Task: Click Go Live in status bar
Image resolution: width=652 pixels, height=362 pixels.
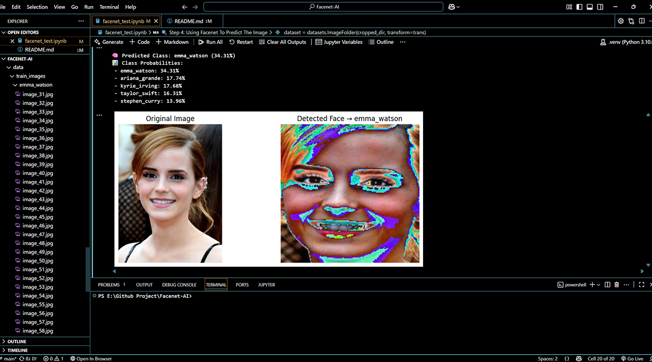Action: pos(631,359)
